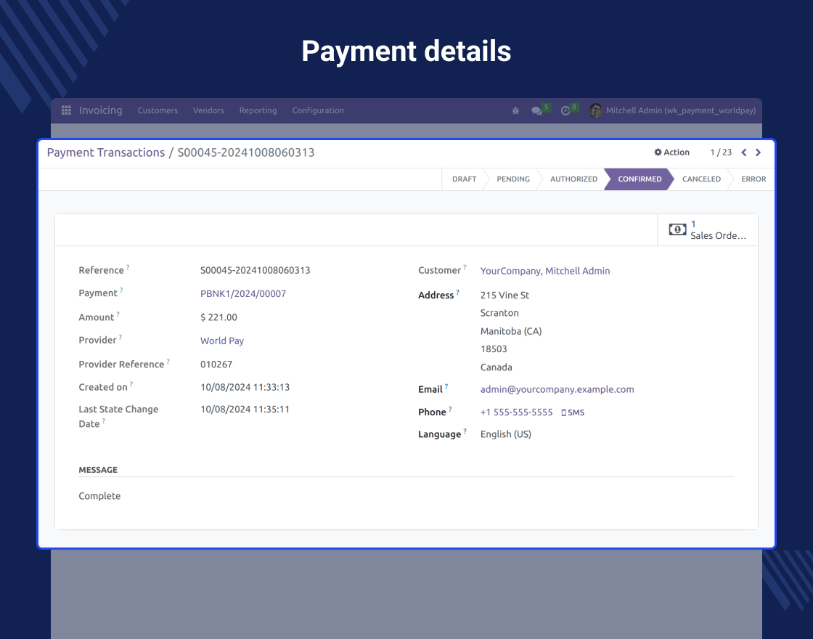The height and width of the screenshot is (639, 813).
Task: Set status to AUTHORIZED stage
Action: pyautogui.click(x=573, y=179)
